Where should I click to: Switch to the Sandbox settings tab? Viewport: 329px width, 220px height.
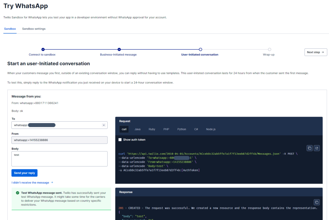[x=34, y=29]
